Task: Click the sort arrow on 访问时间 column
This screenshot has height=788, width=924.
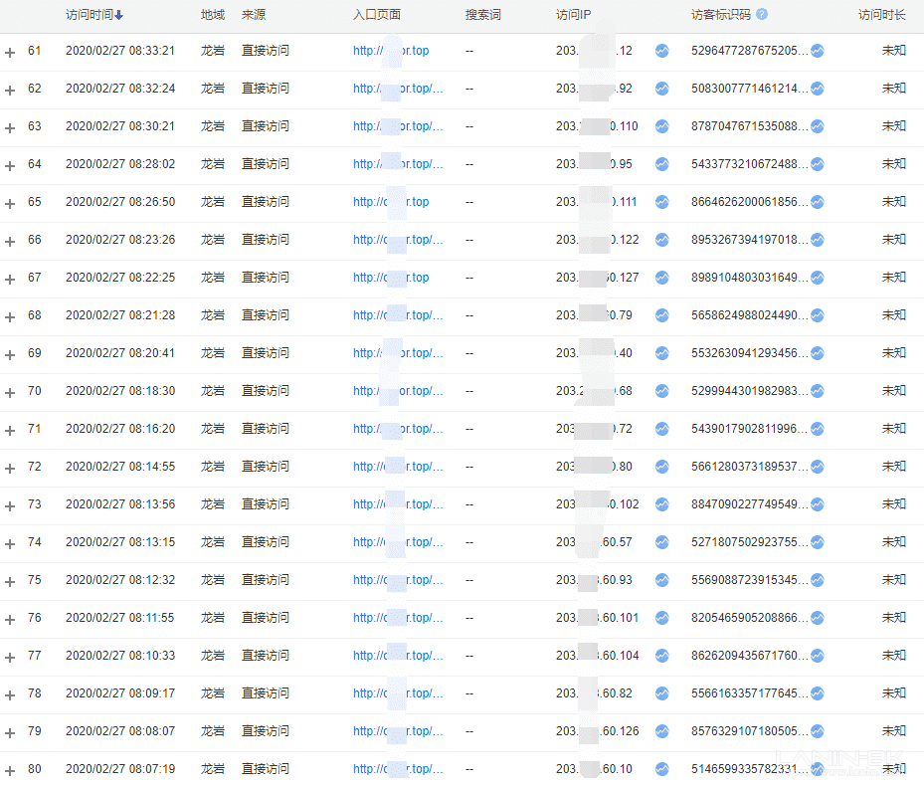Action: pos(121,14)
